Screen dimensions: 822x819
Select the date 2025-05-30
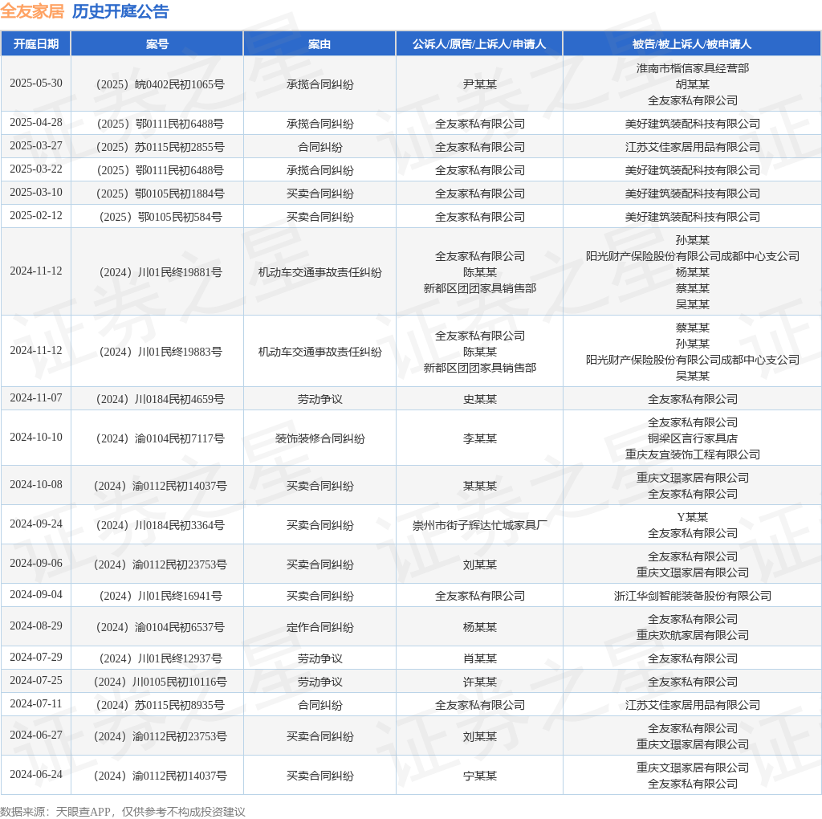coord(36,84)
